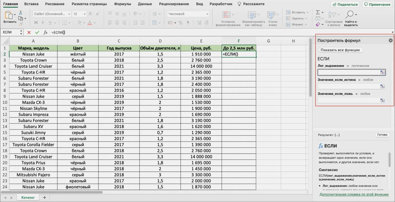The height and width of the screenshot is (202, 395).
Task: Click the font color red A swatch
Action: point(90,23)
